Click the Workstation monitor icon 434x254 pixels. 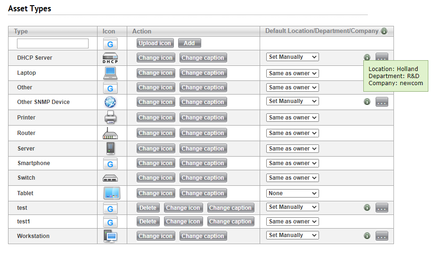pyautogui.click(x=110, y=236)
